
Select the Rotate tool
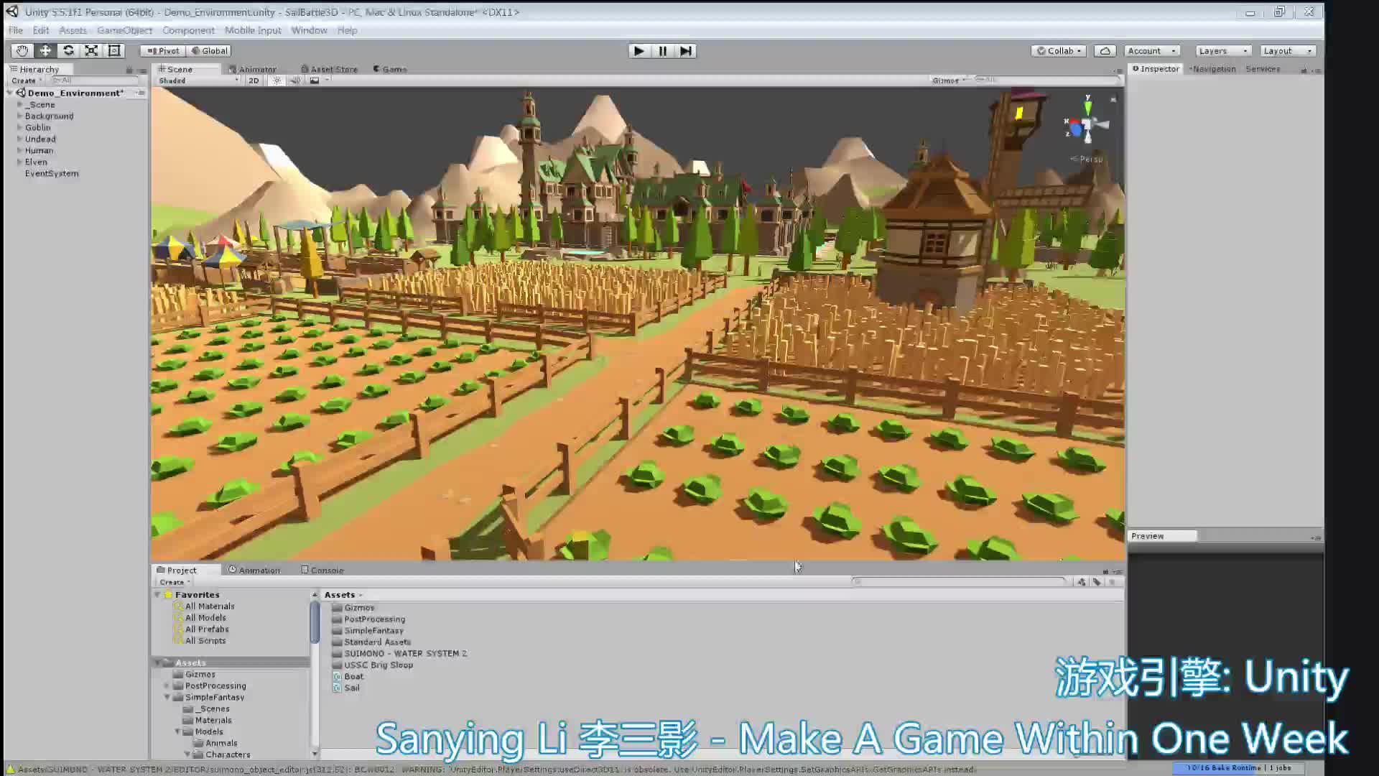[68, 50]
